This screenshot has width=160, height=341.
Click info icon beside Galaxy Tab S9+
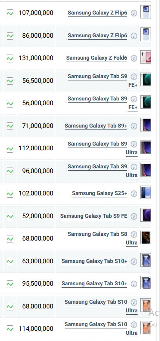pos(134,126)
